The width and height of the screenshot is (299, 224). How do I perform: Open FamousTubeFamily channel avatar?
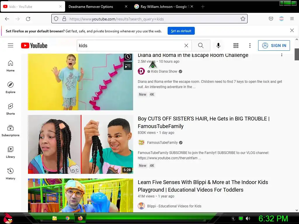[x=141, y=142]
